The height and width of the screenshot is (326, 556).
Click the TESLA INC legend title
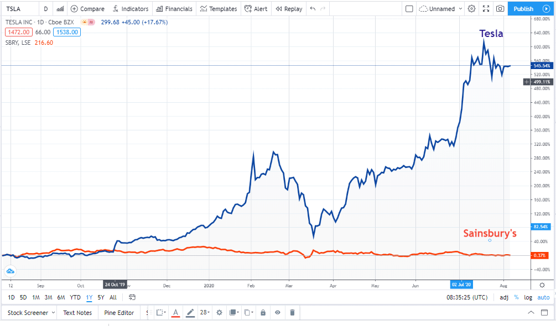[x=40, y=22]
